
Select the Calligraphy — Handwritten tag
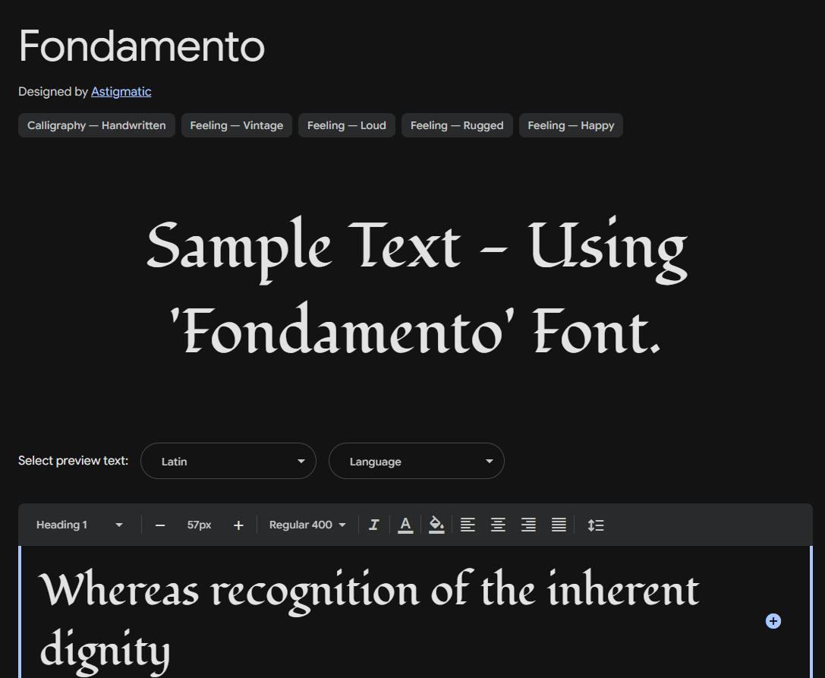[x=97, y=125]
